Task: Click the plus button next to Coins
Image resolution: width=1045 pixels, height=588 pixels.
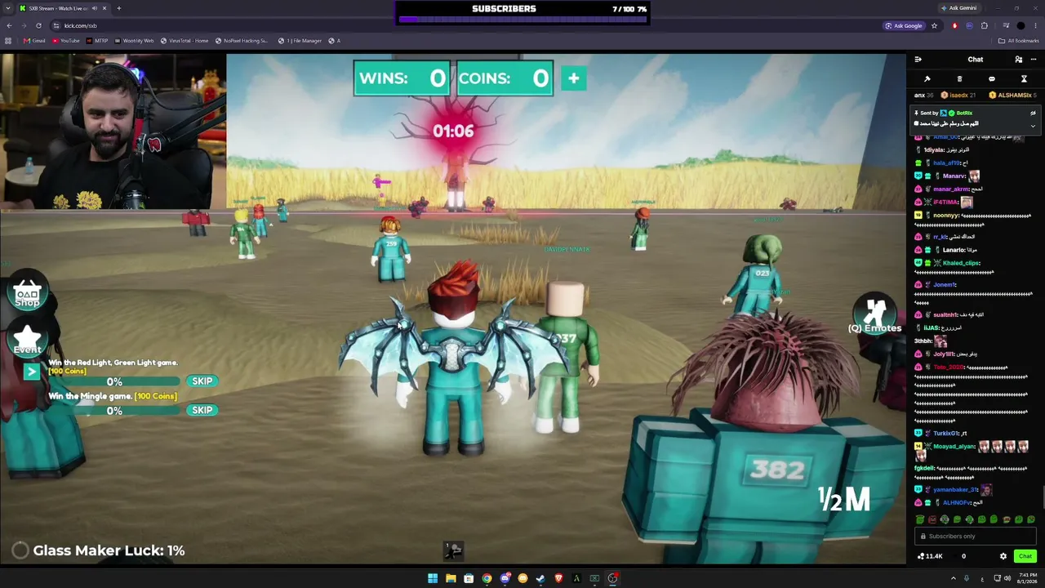Action: 573,78
